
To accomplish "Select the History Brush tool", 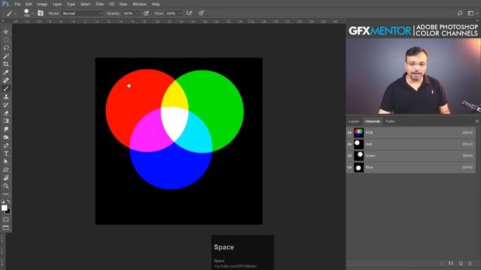I will [x=6, y=105].
